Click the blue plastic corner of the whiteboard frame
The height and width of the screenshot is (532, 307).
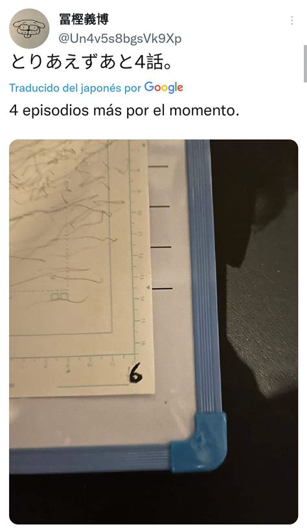click(199, 442)
